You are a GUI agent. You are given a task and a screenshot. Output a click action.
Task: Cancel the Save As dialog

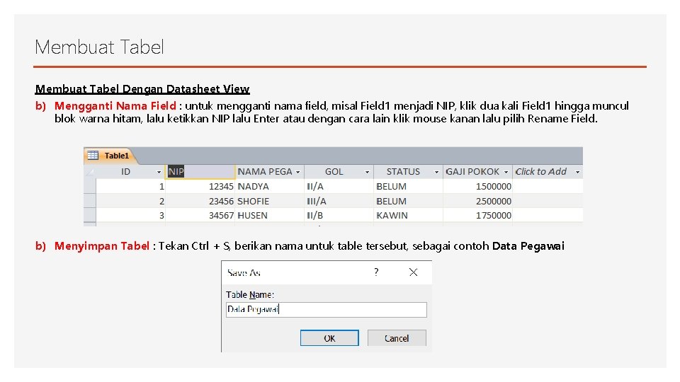397,338
